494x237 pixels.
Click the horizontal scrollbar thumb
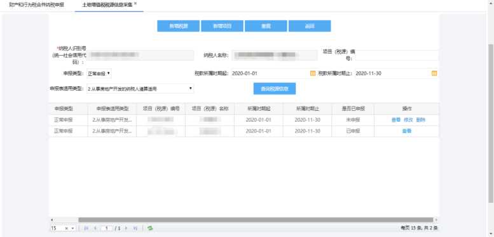pyautogui.click(x=256, y=220)
